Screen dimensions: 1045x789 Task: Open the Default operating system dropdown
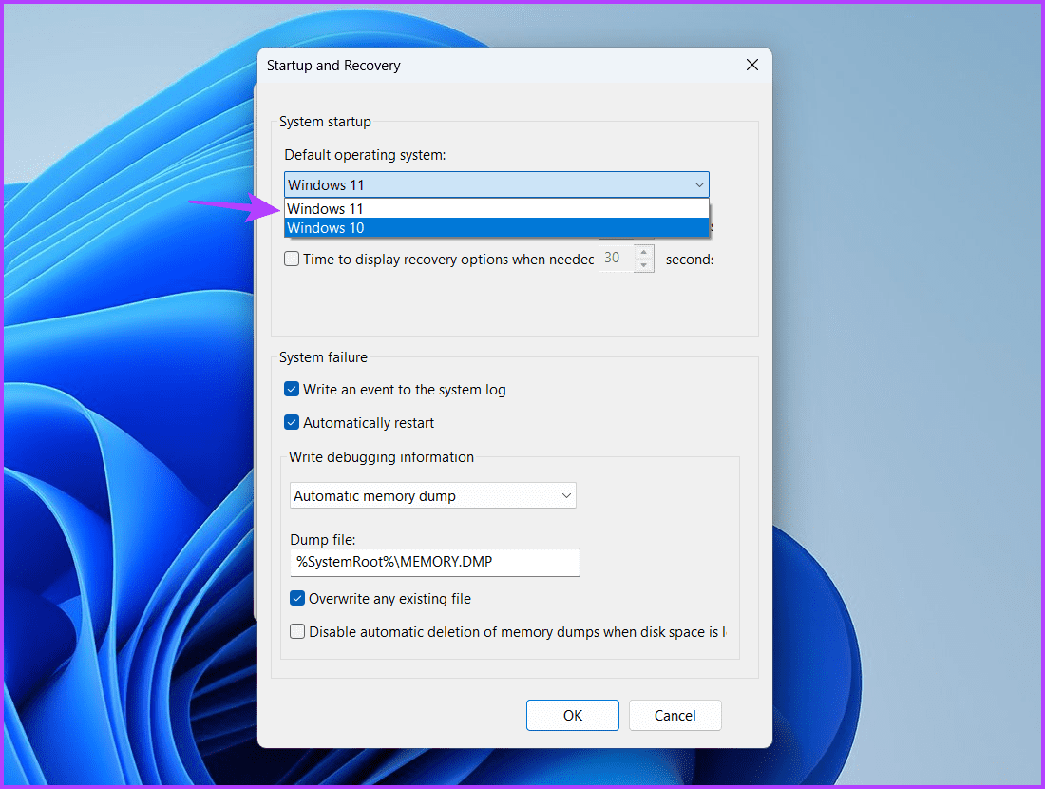coord(497,184)
